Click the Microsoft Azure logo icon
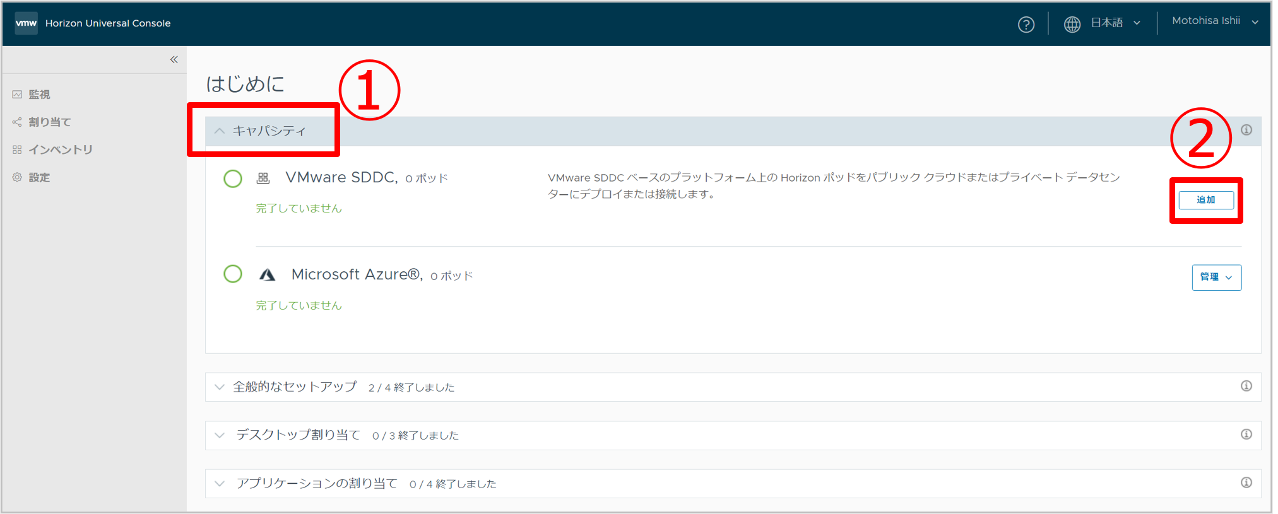The image size is (1278, 514). tap(268, 275)
